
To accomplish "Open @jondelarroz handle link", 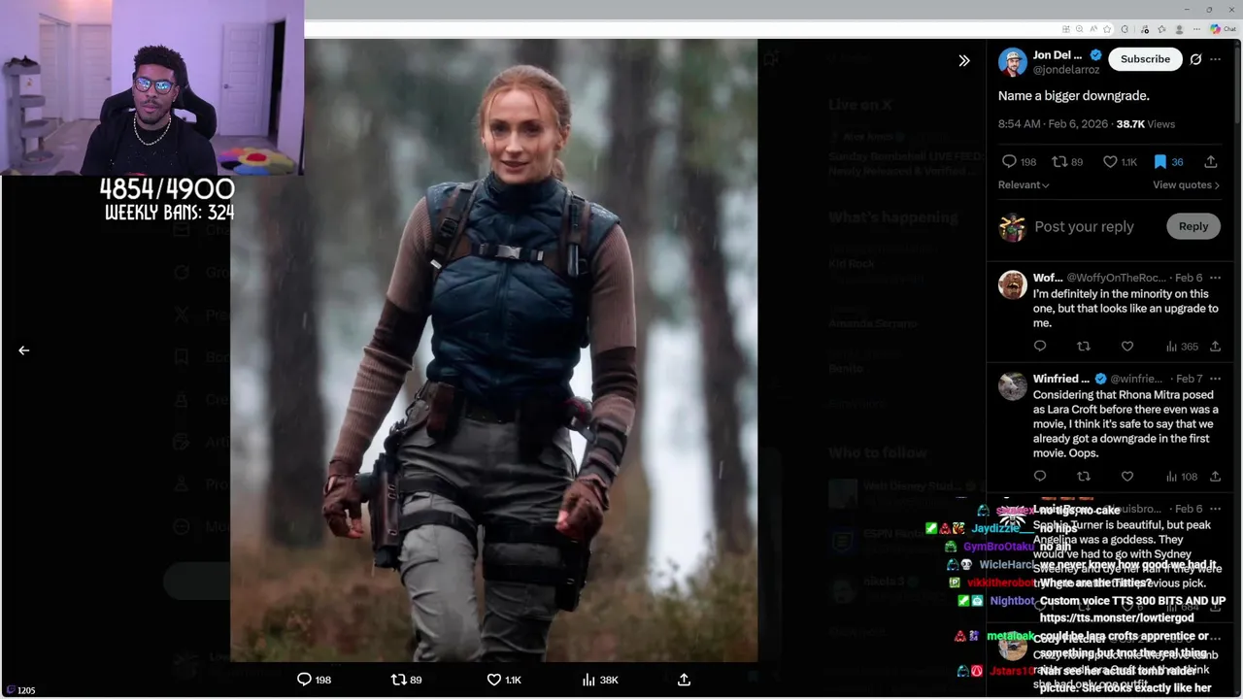I will (x=1065, y=70).
